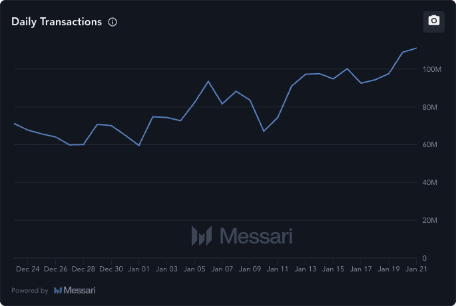Click the Jan 13 date label
The width and height of the screenshot is (456, 306).
pos(306,269)
